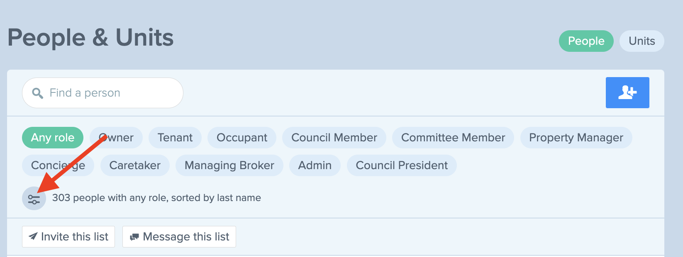Show only Council Member people

coord(334,138)
